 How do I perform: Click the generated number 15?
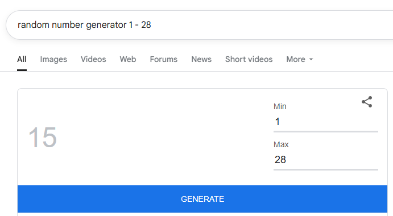point(43,138)
